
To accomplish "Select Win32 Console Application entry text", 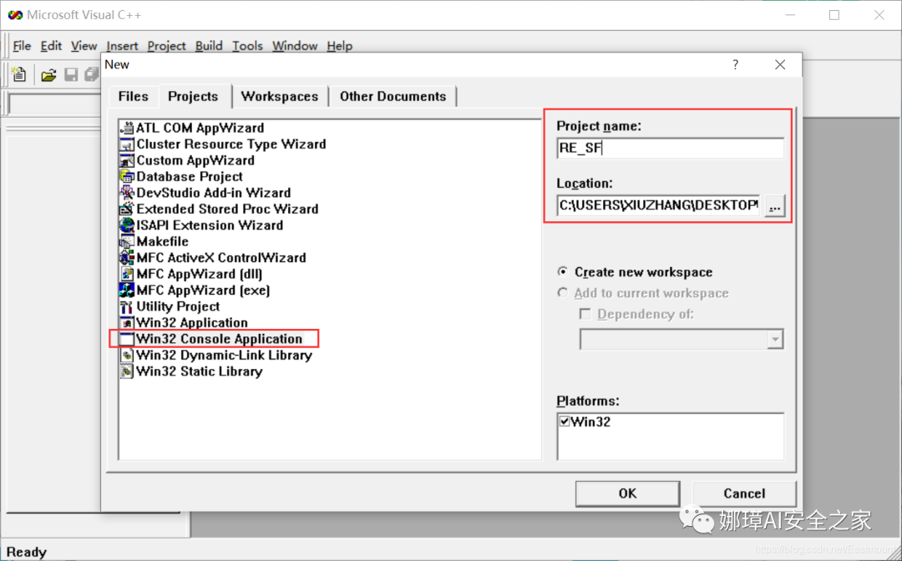I will (x=219, y=339).
